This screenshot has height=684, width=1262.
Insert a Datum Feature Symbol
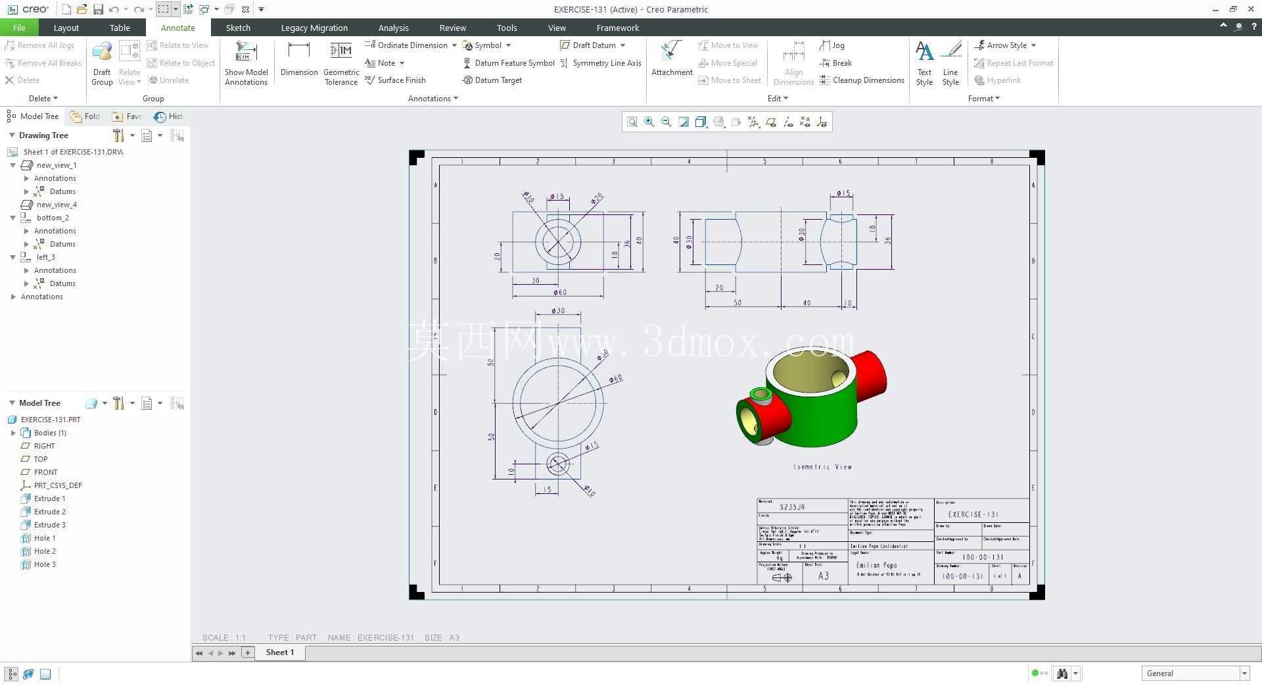(x=509, y=63)
